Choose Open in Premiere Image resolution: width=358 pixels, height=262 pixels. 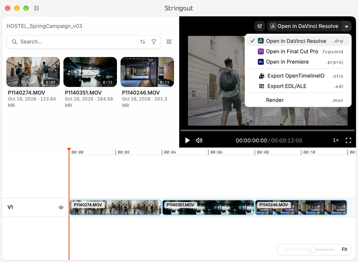[298, 62]
